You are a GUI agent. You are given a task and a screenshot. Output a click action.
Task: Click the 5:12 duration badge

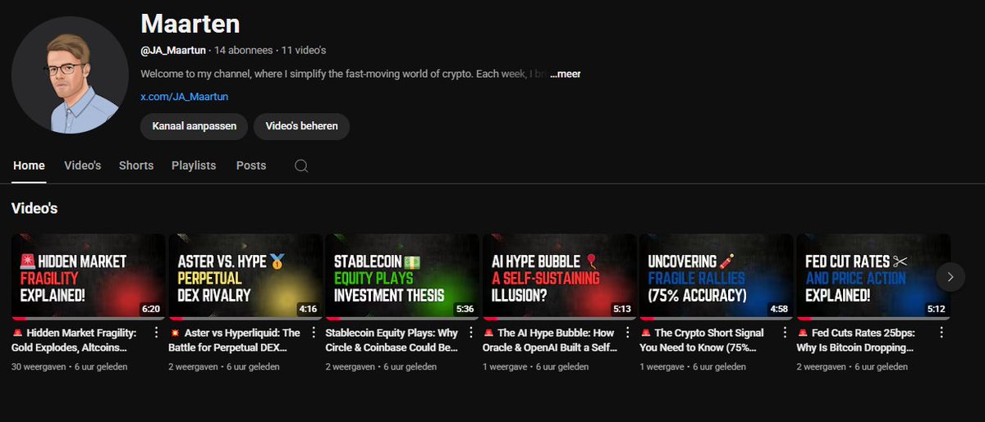(x=935, y=310)
